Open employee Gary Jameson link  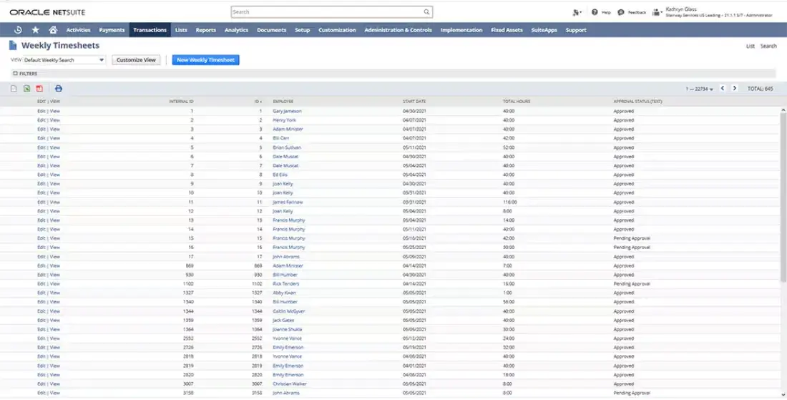(287, 111)
